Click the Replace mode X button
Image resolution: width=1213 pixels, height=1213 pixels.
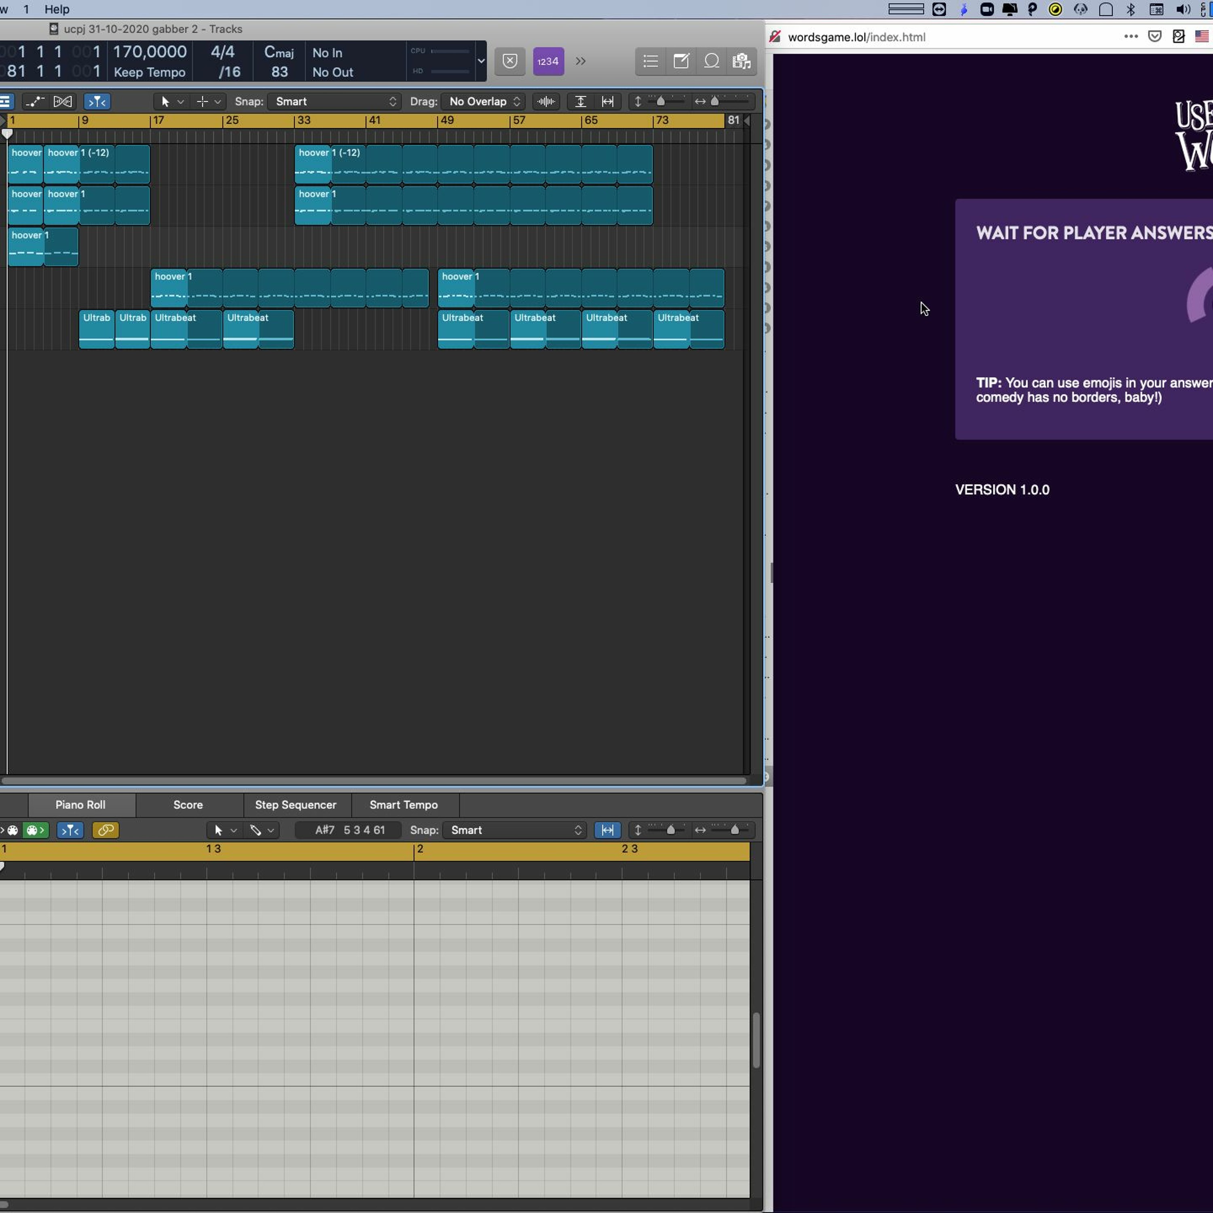point(510,61)
